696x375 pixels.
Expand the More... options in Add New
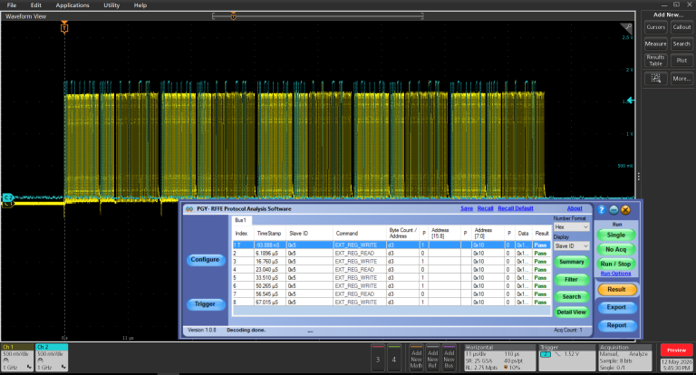click(681, 79)
